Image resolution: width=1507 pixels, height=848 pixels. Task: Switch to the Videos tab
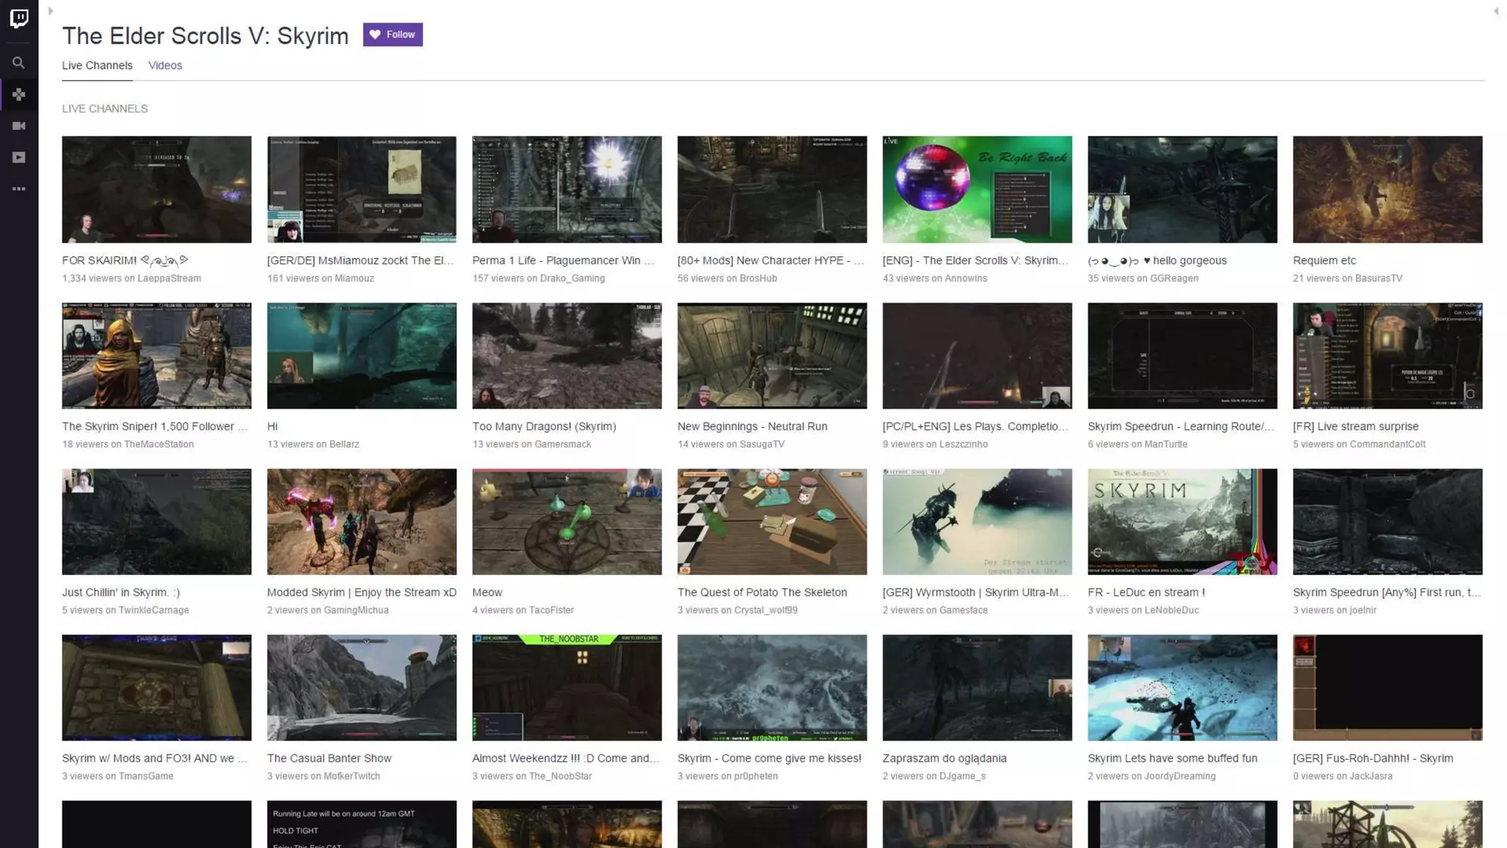coord(165,66)
